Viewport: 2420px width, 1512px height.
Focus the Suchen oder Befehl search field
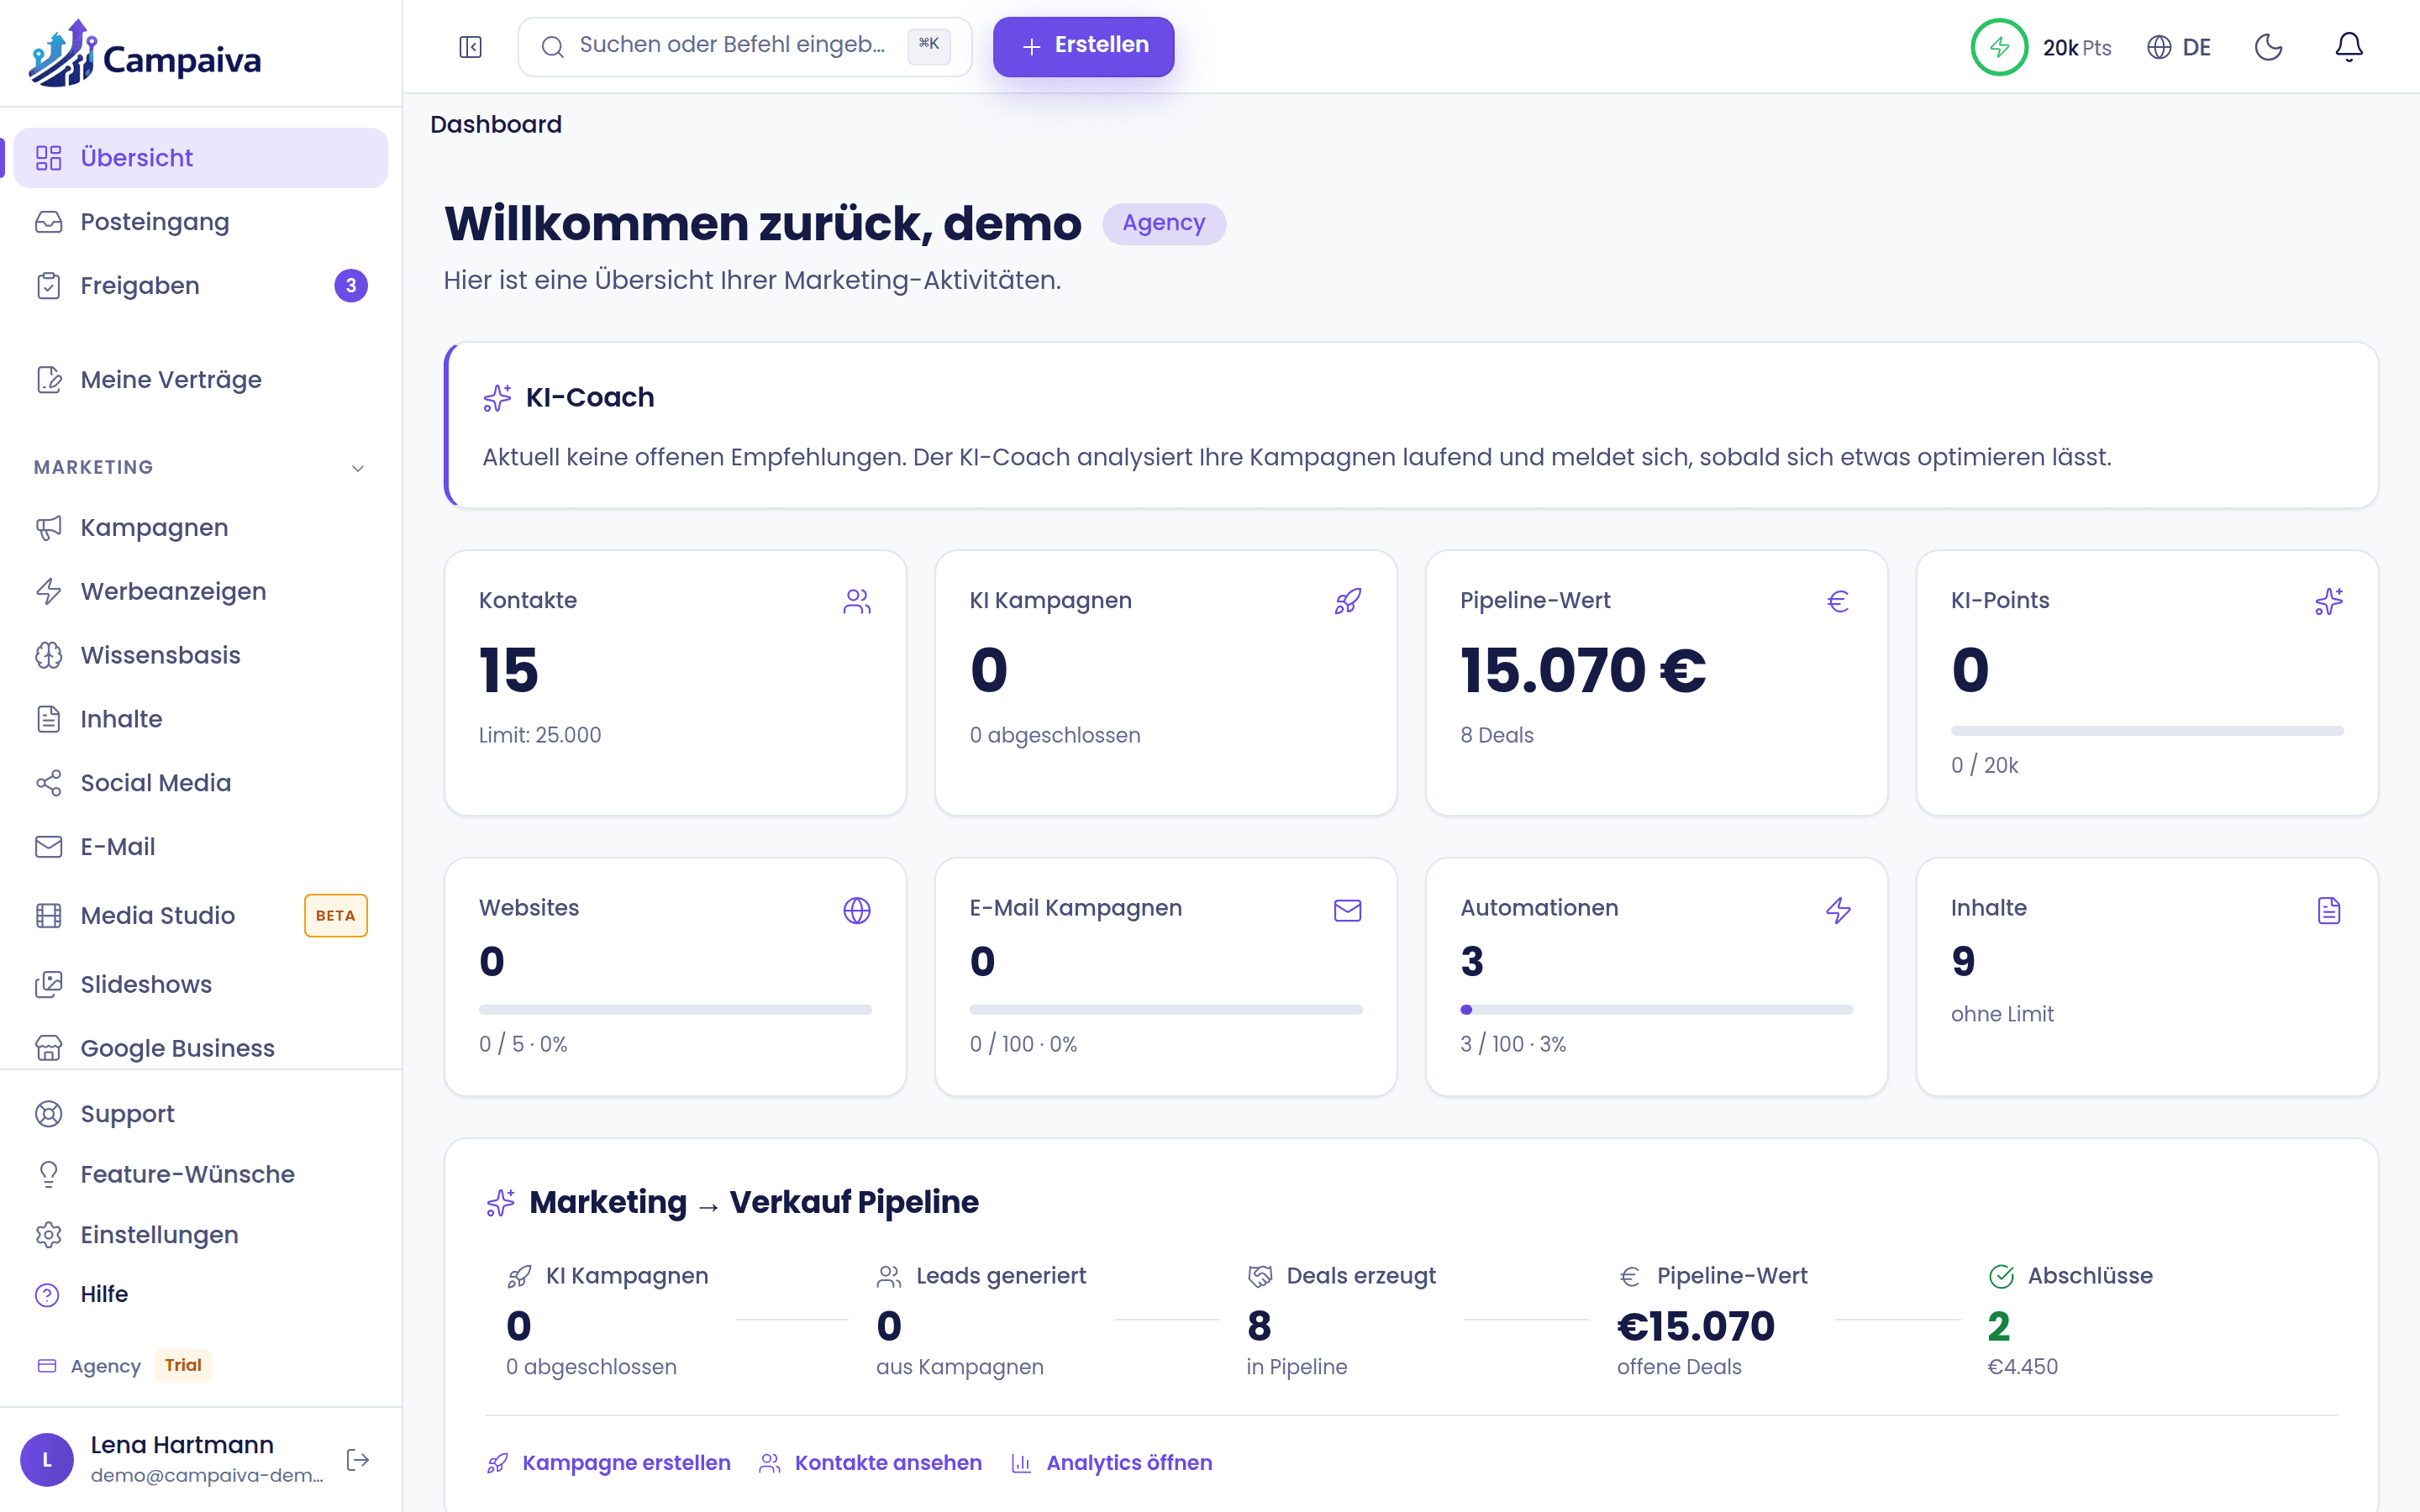pos(745,46)
